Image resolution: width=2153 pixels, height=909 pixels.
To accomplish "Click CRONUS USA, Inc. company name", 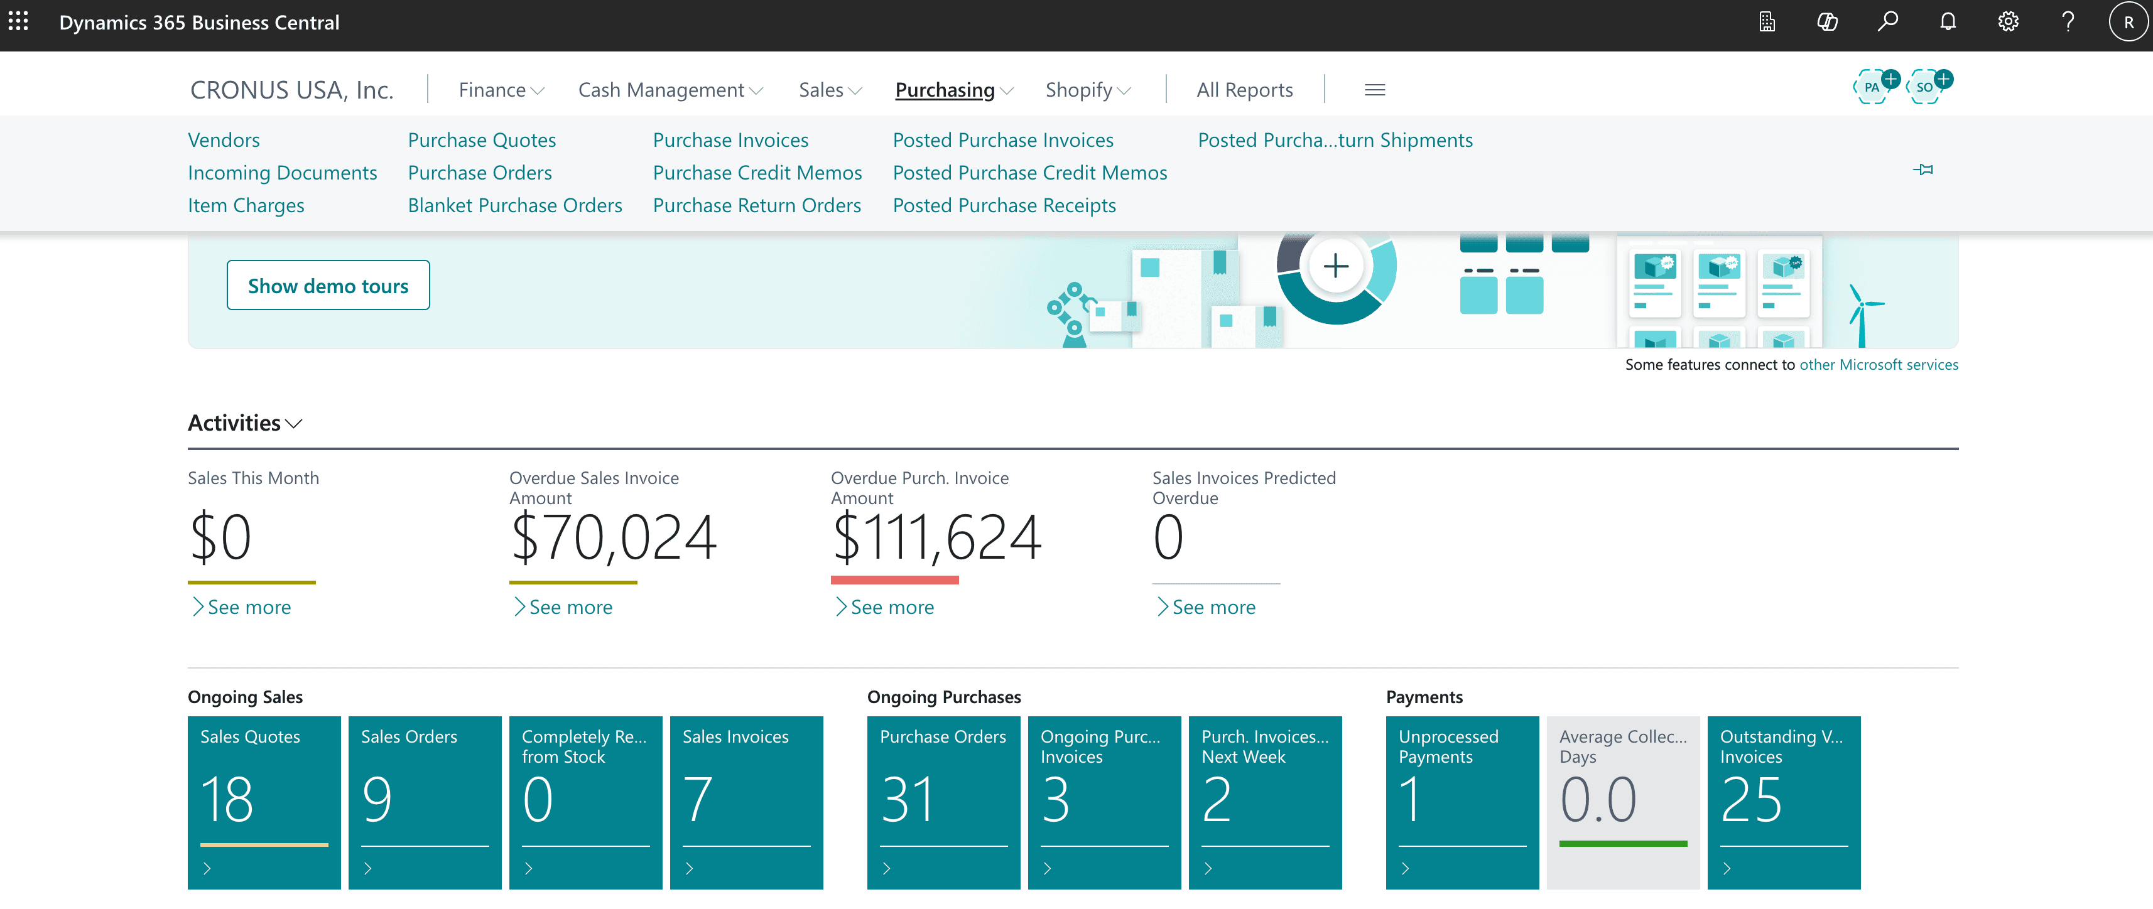I will [x=291, y=90].
